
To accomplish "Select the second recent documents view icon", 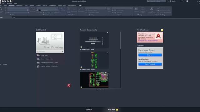I will [100, 89].
